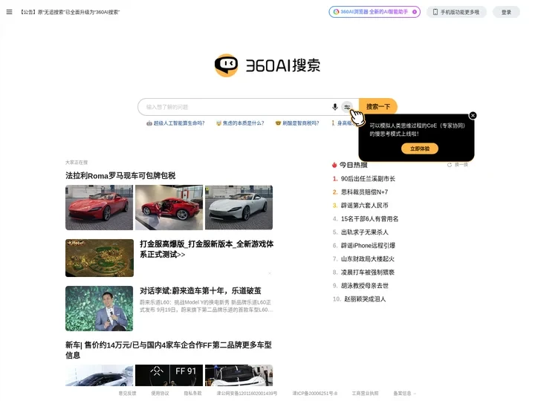This screenshot has height=401, width=535.
Task: Open the 津ICP备 record link
Action: (314, 393)
